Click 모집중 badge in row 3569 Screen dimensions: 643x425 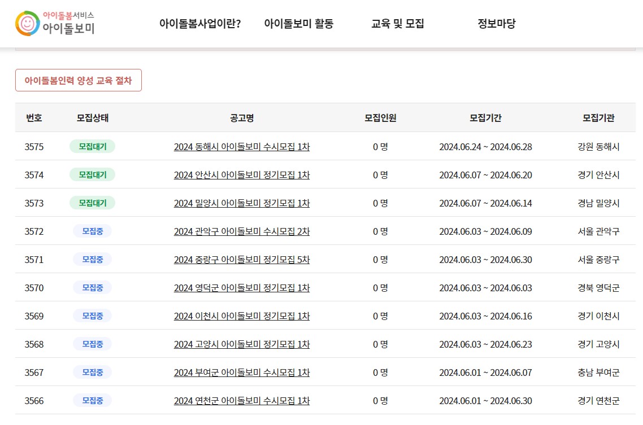pyautogui.click(x=92, y=316)
